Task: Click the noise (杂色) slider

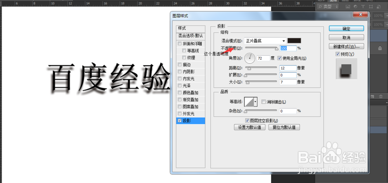Action: point(261,111)
